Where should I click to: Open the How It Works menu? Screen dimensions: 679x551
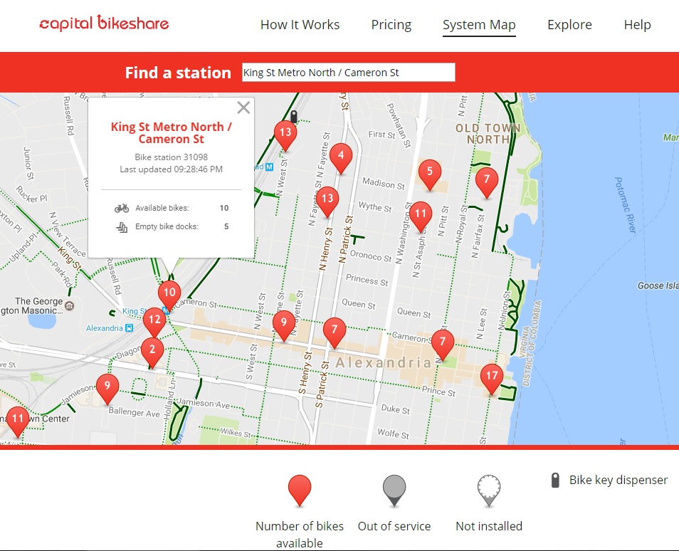300,25
